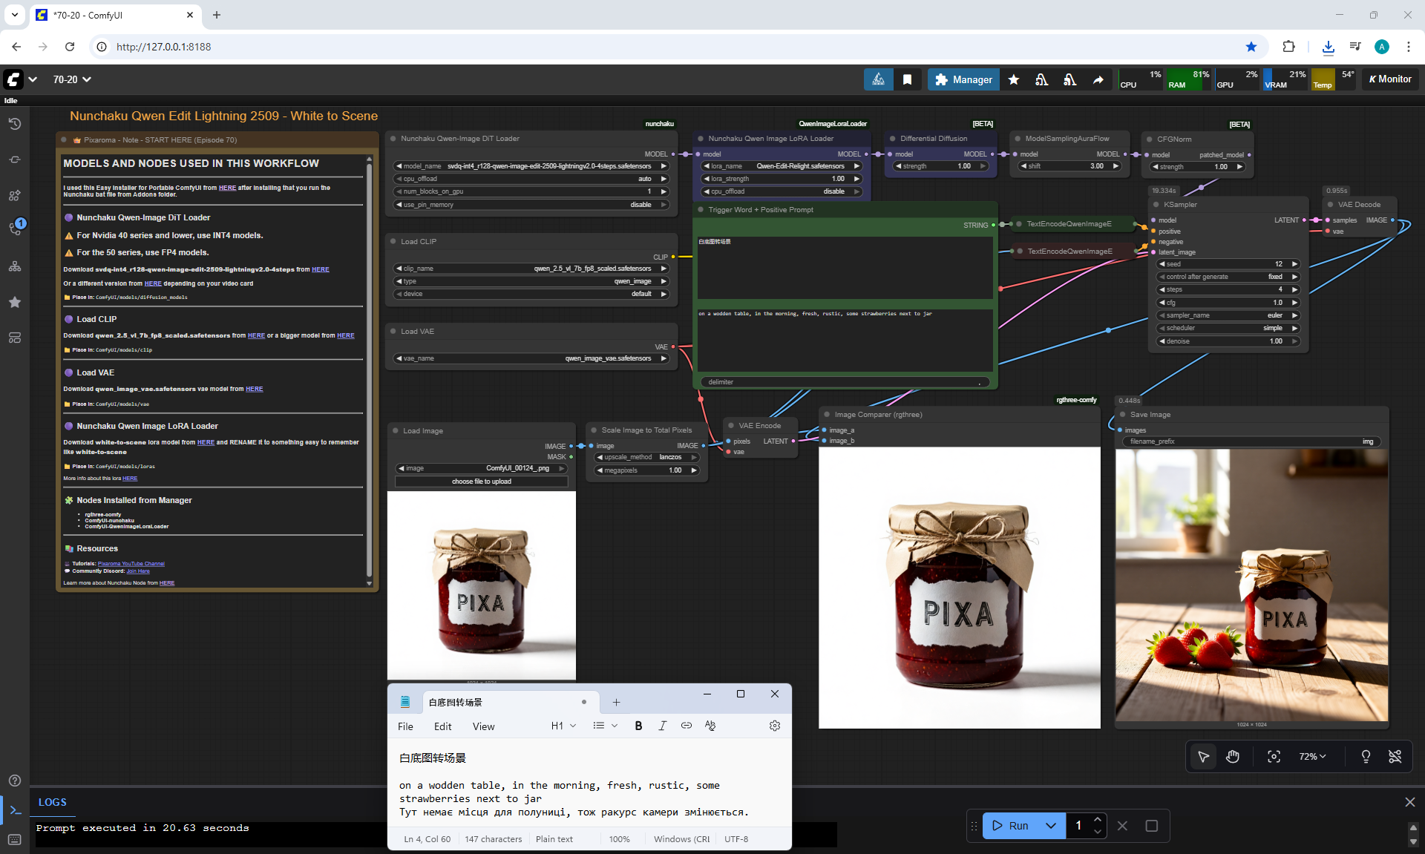The width and height of the screenshot is (1425, 854).
Task: Click the bookmark icon in top toolbar
Action: (907, 79)
